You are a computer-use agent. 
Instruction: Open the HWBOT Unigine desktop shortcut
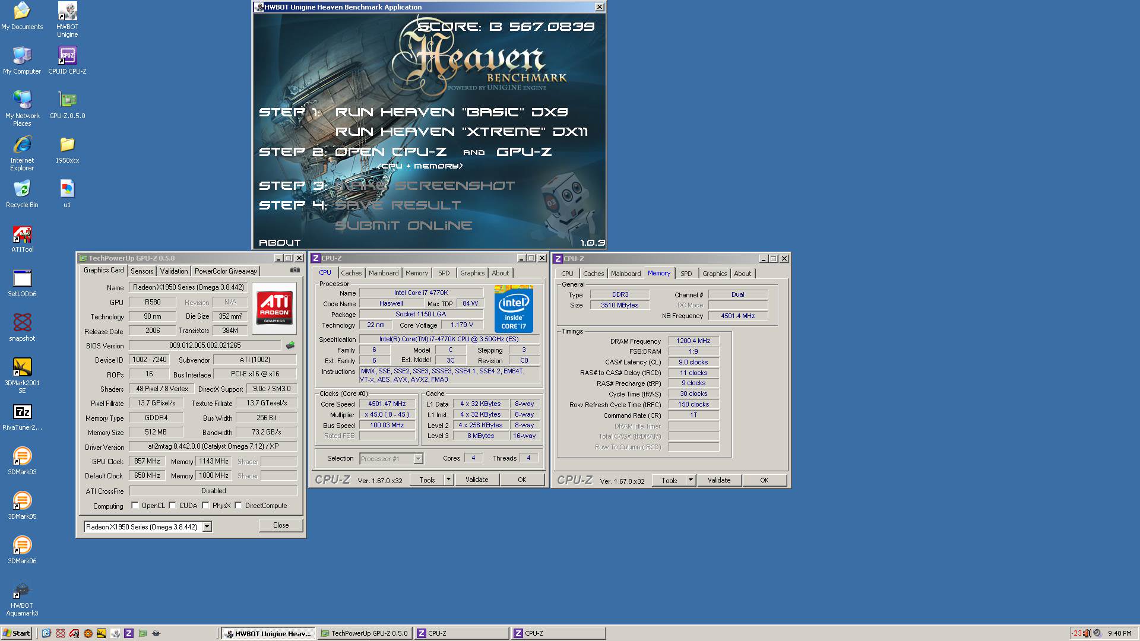coord(67,19)
